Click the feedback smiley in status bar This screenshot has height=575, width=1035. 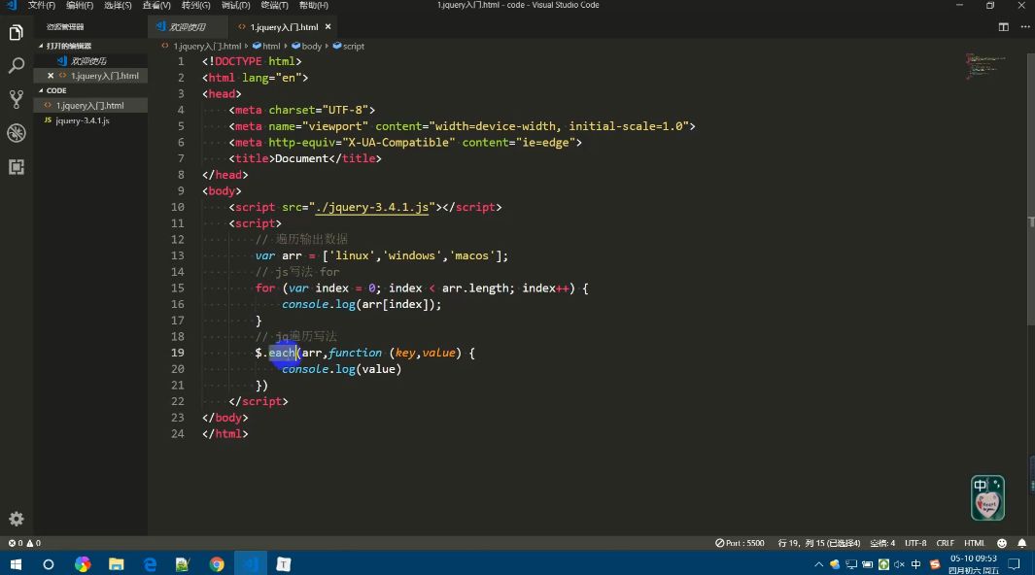(x=1002, y=543)
